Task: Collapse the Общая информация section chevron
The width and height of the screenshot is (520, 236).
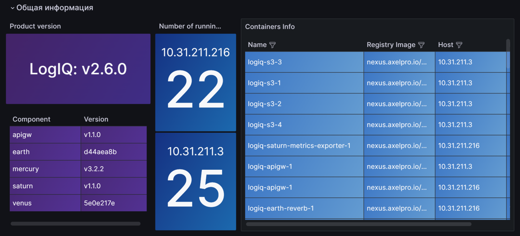Action: pyautogui.click(x=12, y=8)
